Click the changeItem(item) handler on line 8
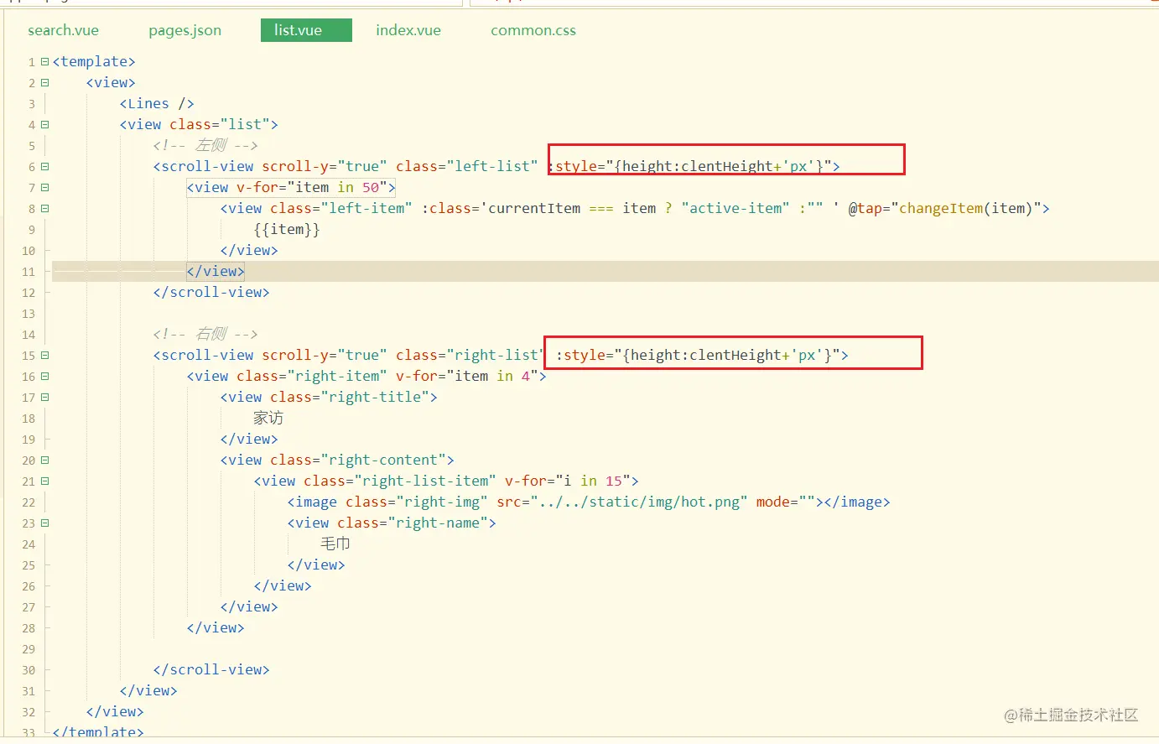Screen dimensions: 1159x744 [966, 208]
